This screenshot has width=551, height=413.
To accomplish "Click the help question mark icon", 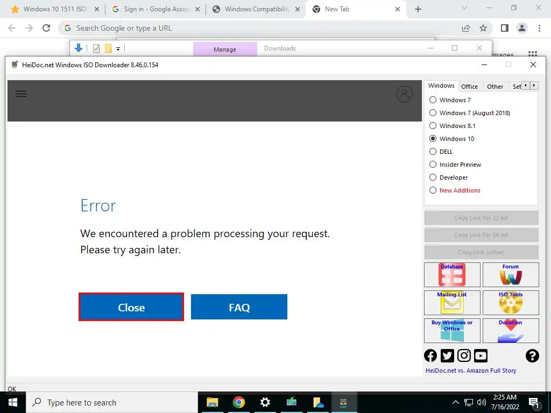I will [532, 356].
